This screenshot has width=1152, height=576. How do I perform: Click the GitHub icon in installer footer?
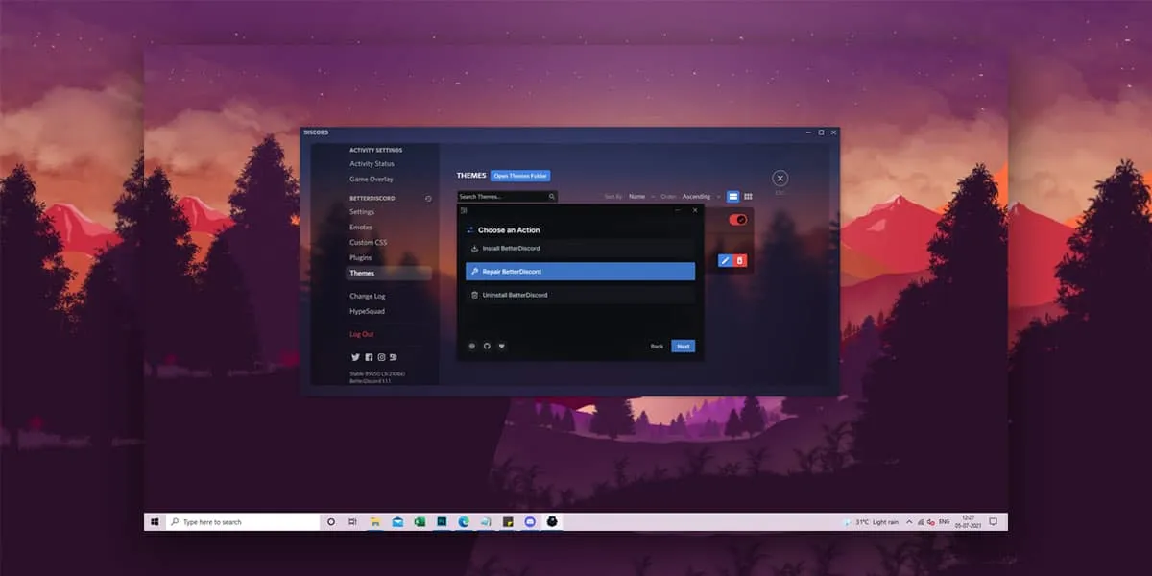486,346
